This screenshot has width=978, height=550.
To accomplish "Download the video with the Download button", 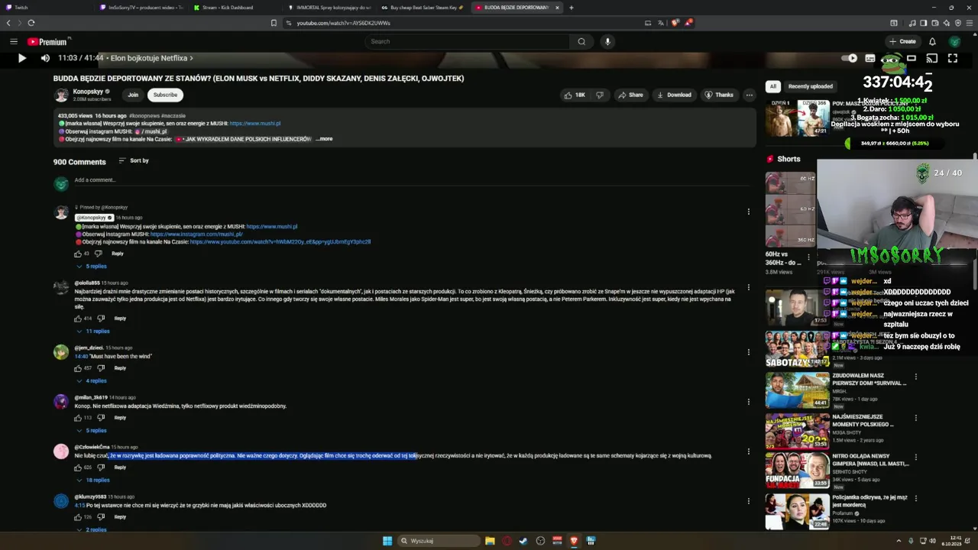I will click(674, 95).
